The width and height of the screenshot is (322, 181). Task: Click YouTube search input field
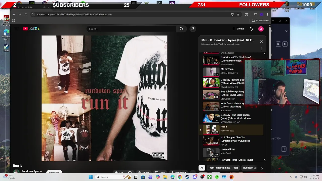pos(131,29)
